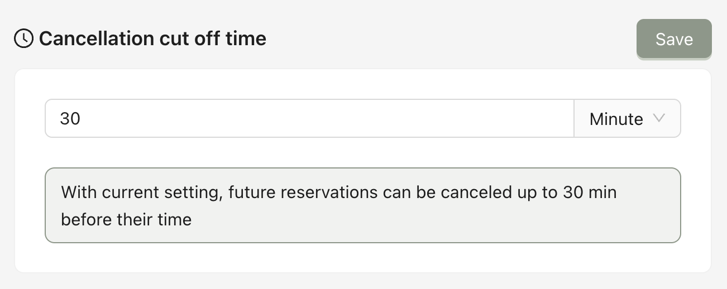Click the word 'Minute' in unit selector

(616, 119)
